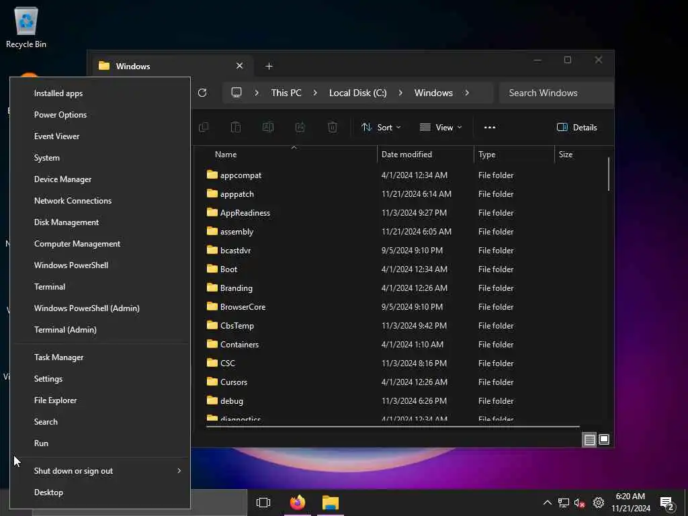This screenshot has height=516, width=688.
Task: Select Search in the context menu
Action: pos(100,422)
